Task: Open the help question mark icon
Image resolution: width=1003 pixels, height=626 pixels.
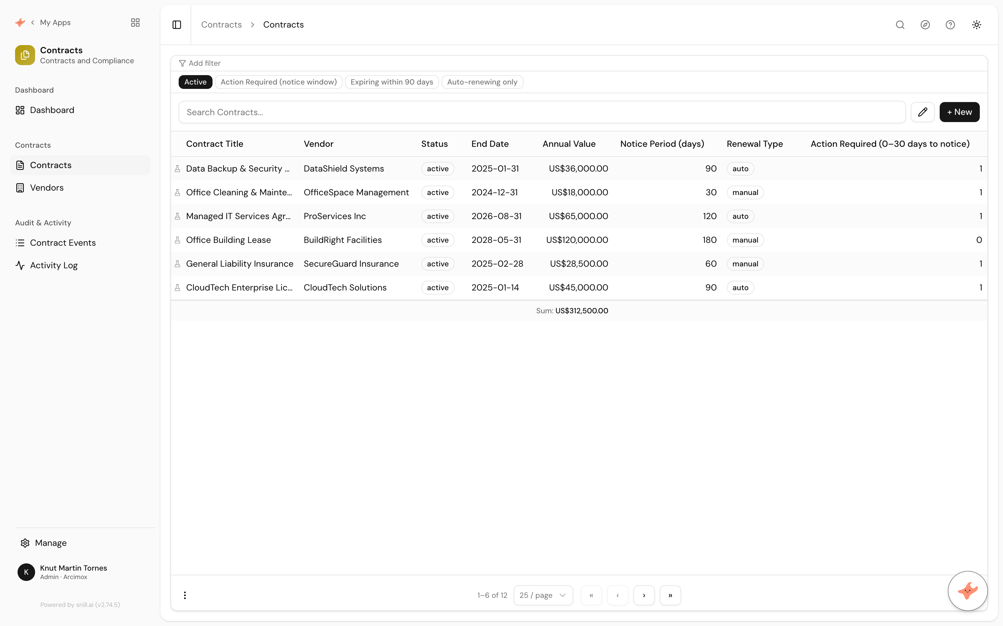Action: click(x=950, y=25)
